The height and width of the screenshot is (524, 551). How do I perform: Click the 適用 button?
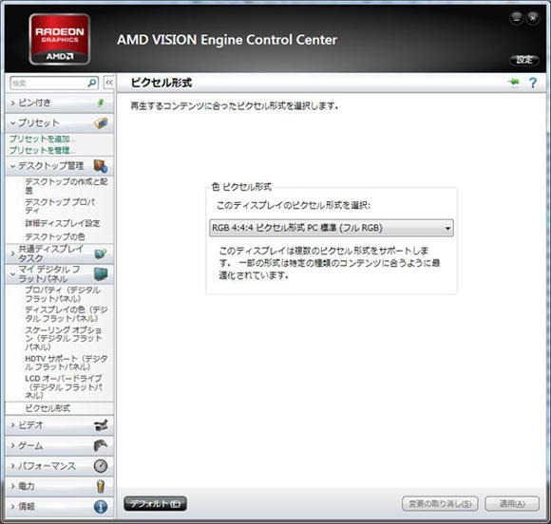(x=512, y=504)
